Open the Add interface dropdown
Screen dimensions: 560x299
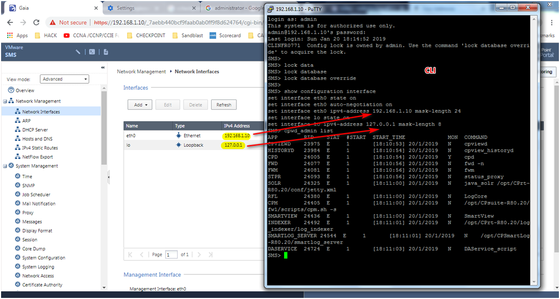(140, 105)
